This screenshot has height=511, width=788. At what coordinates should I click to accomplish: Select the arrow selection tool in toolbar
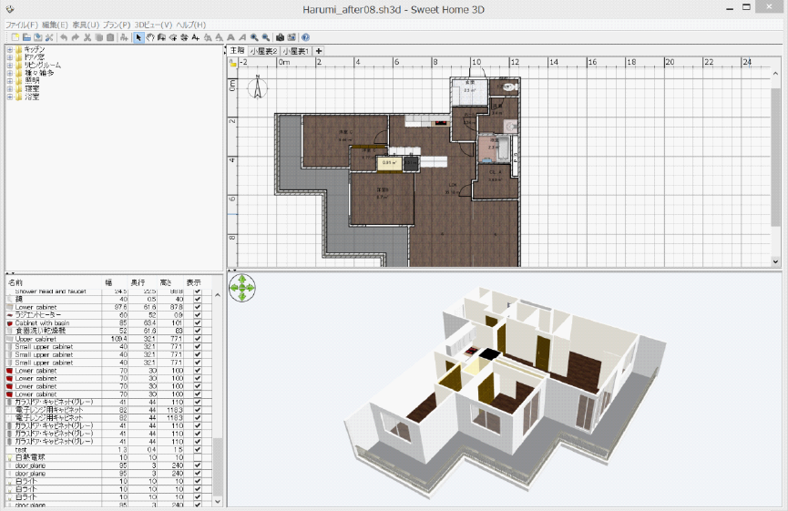tap(138, 37)
